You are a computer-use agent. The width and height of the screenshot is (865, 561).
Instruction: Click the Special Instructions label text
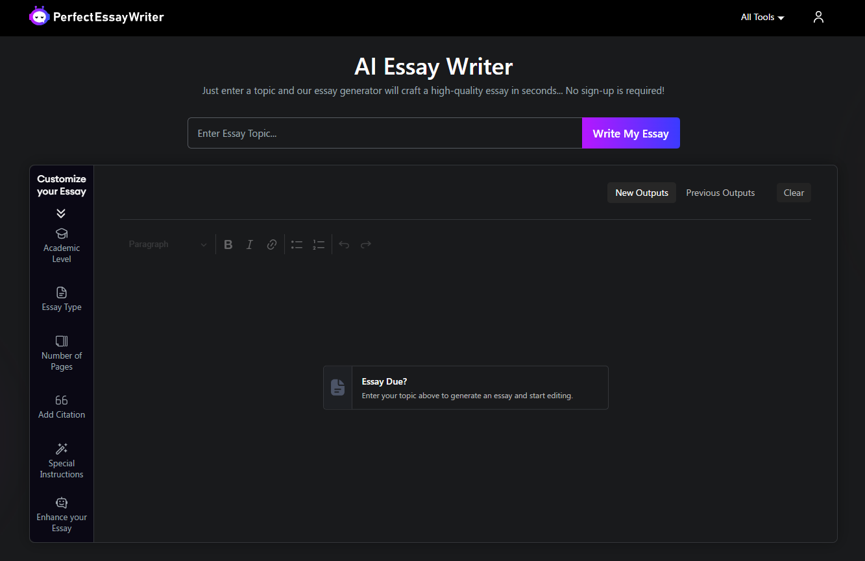62,469
